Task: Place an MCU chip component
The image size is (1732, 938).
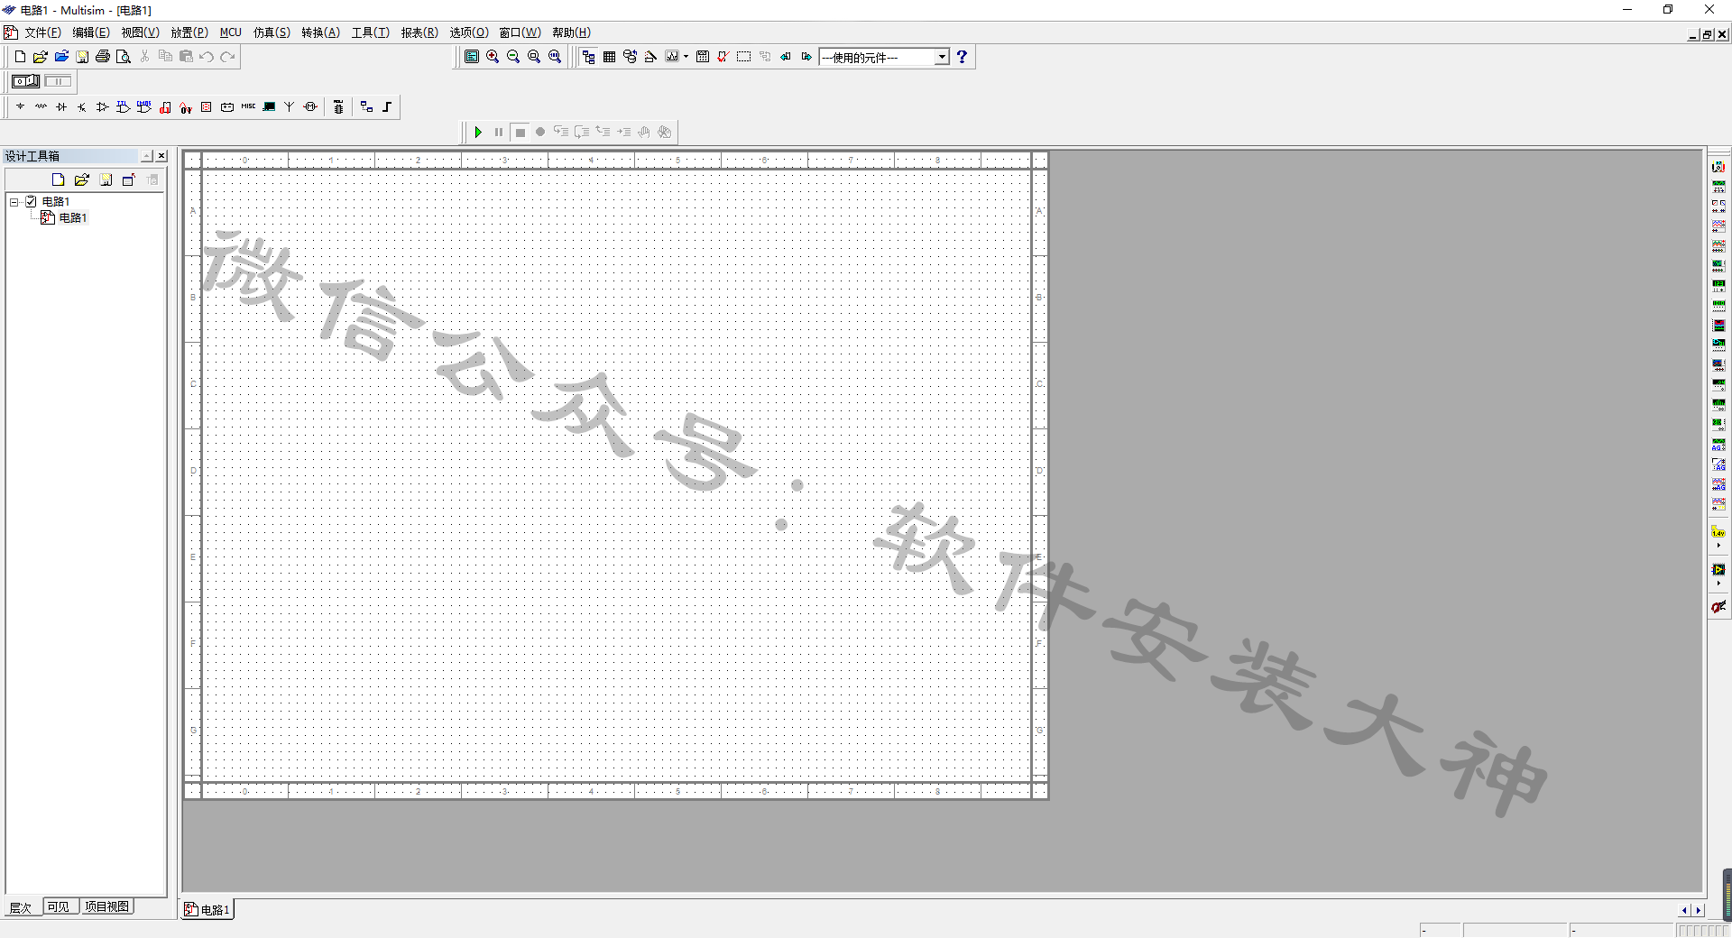Action: coord(338,106)
